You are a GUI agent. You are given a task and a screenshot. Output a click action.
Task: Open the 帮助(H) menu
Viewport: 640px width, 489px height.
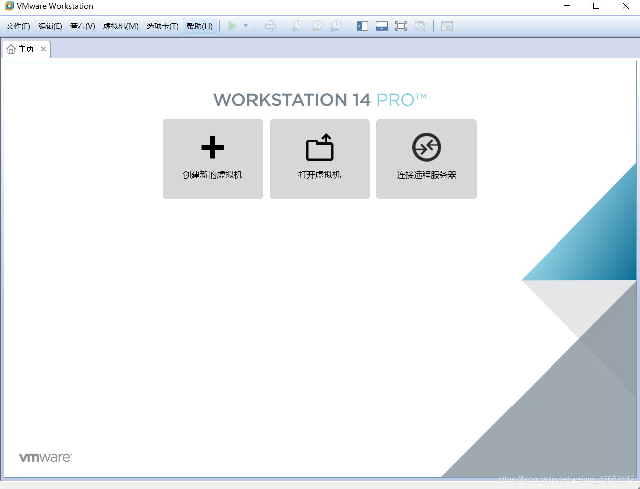pyautogui.click(x=200, y=26)
